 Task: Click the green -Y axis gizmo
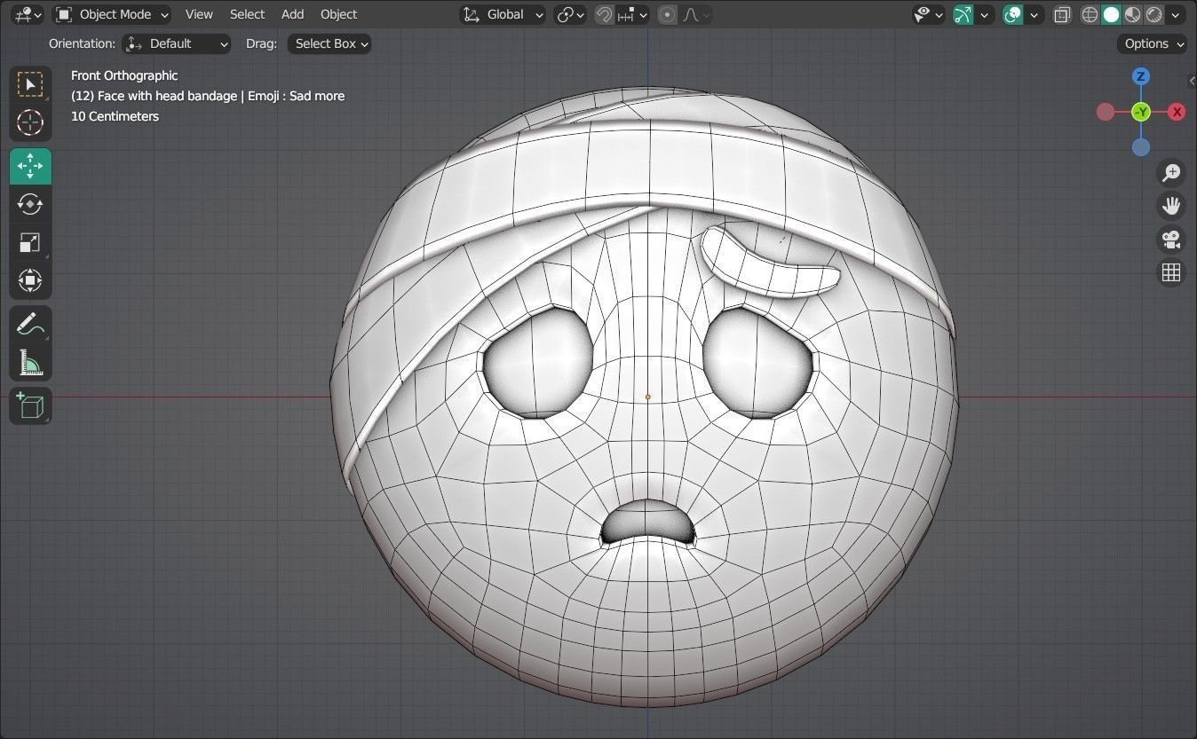(x=1141, y=112)
